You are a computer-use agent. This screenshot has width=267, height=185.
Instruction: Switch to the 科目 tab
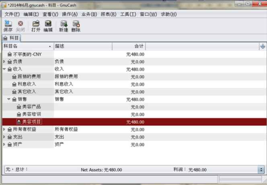tap(11, 38)
